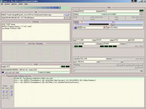Click MS A/V render test button 1
The width and height of the screenshot is (146, 109).
click(11, 91)
